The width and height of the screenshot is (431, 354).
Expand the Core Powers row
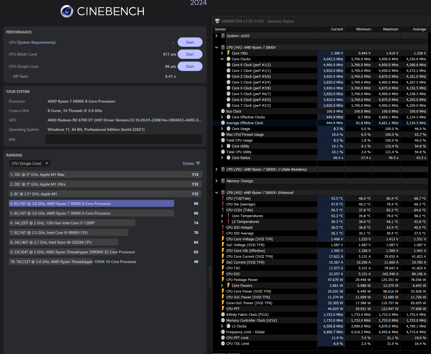222,285
